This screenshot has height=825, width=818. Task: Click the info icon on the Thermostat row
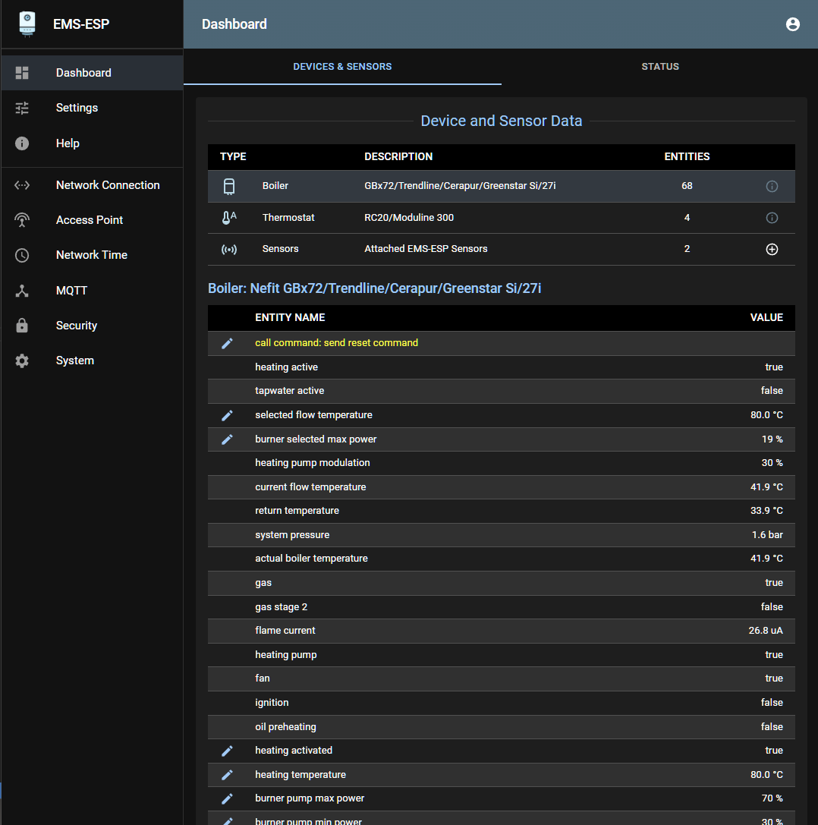point(772,218)
